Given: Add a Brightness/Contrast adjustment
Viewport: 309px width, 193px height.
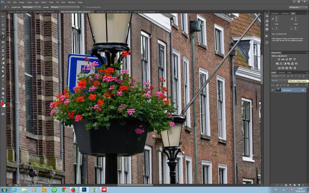Looking at the screenshot, I should (279, 59).
